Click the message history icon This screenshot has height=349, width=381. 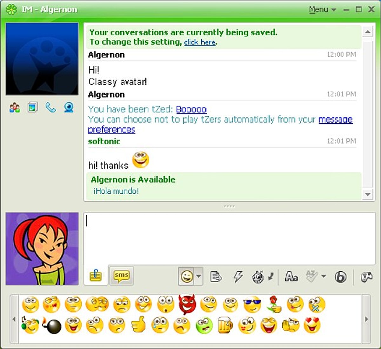216,276
